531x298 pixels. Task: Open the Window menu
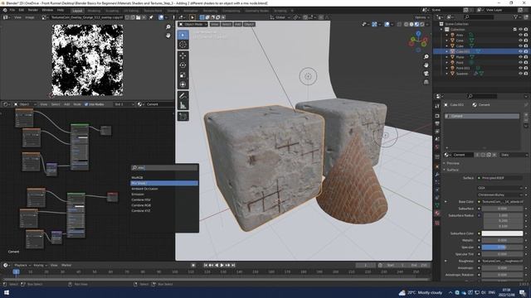point(47,10)
